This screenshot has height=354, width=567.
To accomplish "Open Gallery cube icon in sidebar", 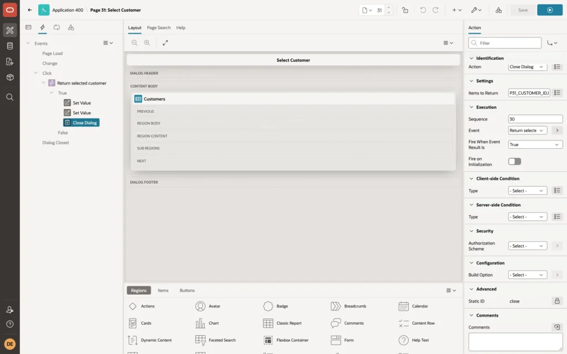I will pyautogui.click(x=10, y=77).
